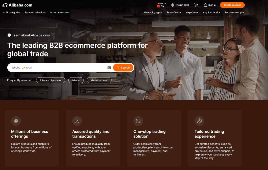Click the Tailored trading experience heading
Viewport: 268px width, 170px height.
pos(209,134)
